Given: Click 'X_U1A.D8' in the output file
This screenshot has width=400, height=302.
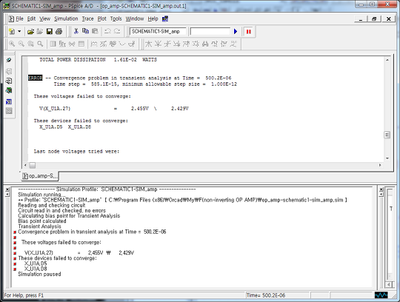Looking at the screenshot, I should tap(79, 127).
